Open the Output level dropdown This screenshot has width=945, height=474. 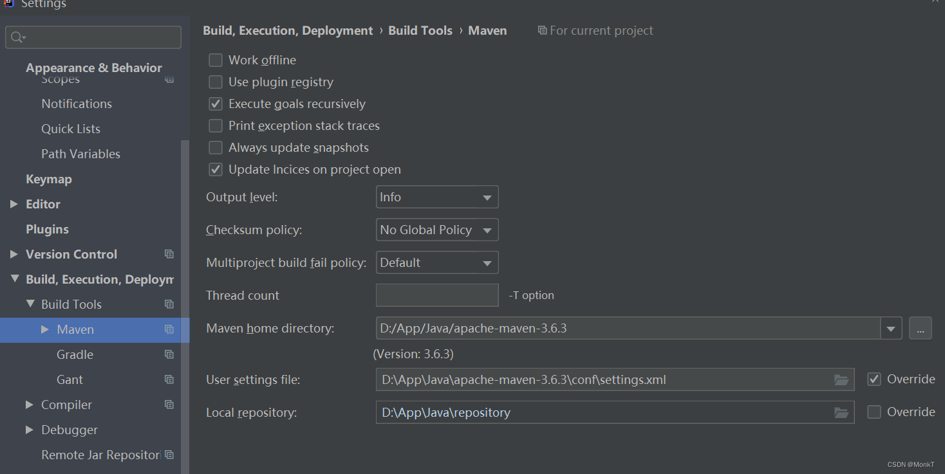pyautogui.click(x=437, y=197)
